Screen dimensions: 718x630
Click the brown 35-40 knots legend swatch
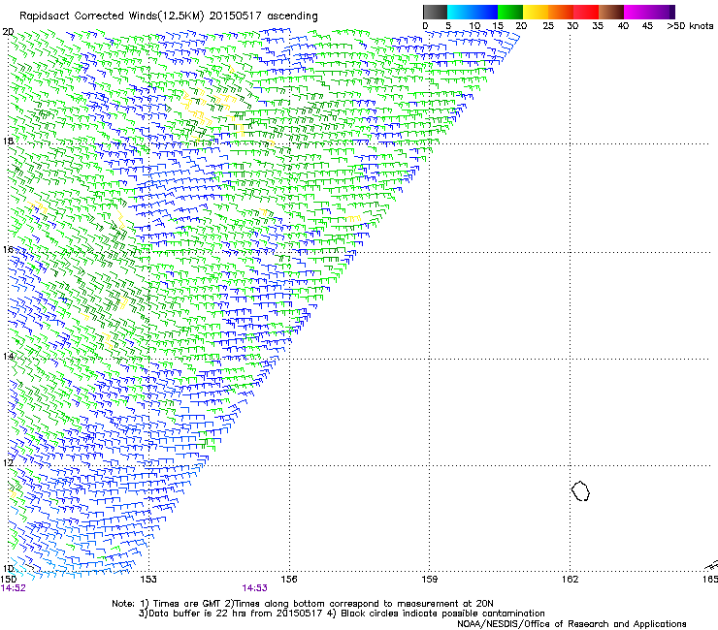pyautogui.click(x=611, y=12)
